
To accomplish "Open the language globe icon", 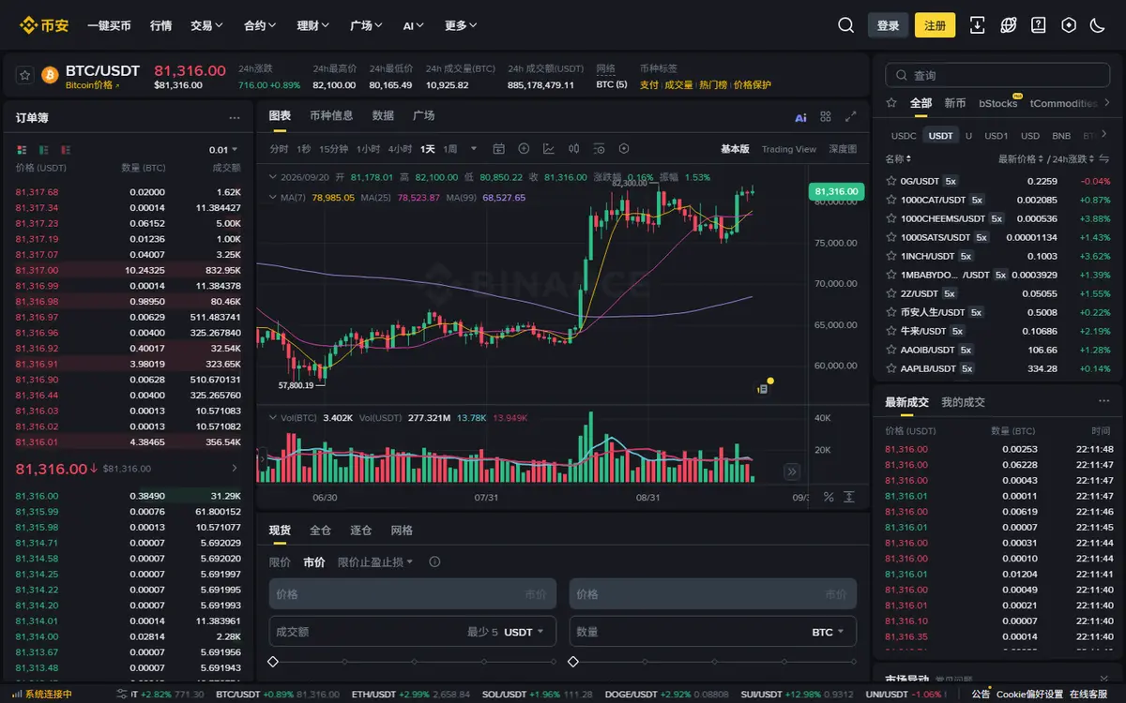I will click(x=1008, y=25).
